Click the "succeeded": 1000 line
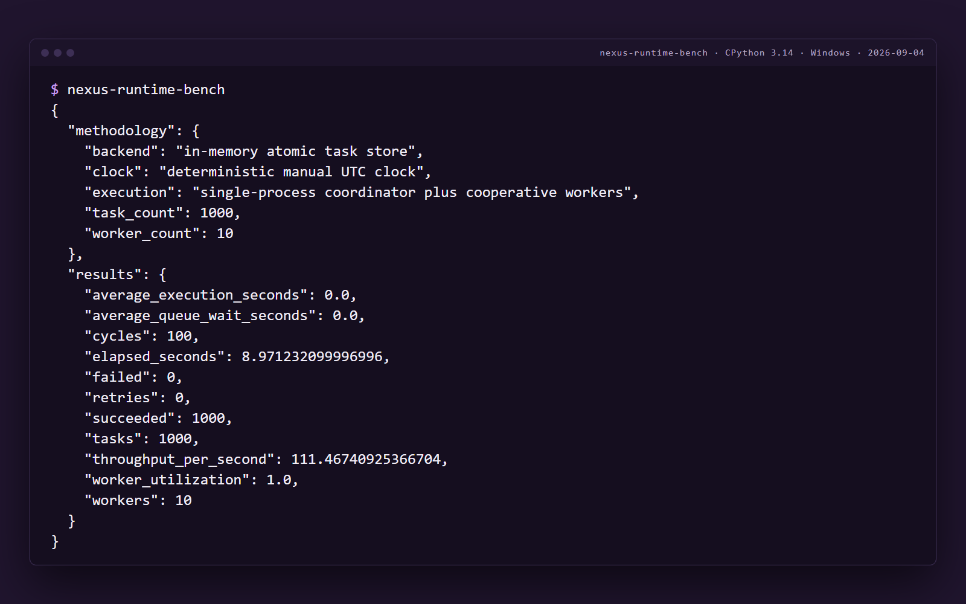966x604 pixels. click(x=158, y=419)
